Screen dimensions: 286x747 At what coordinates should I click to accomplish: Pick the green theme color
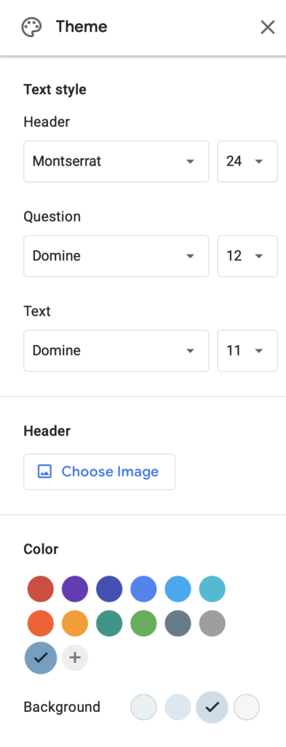[x=143, y=623]
